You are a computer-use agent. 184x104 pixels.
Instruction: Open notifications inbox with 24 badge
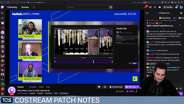(146, 7)
